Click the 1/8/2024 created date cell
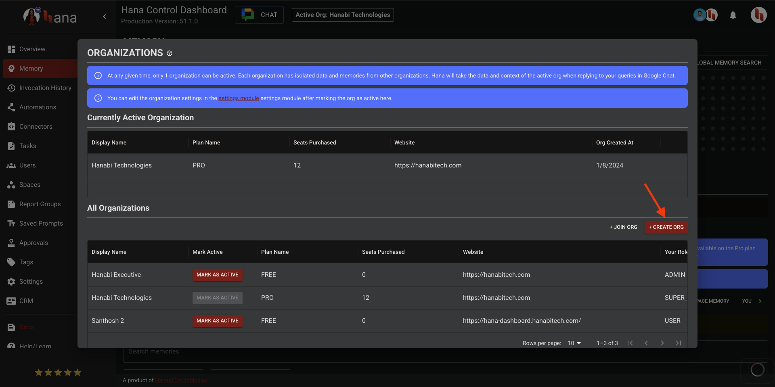Screen dimensions: 775x387 [x=610, y=165]
